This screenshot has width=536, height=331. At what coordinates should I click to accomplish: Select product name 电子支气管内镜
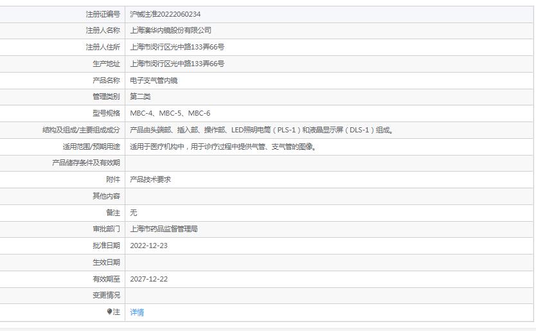click(154, 80)
